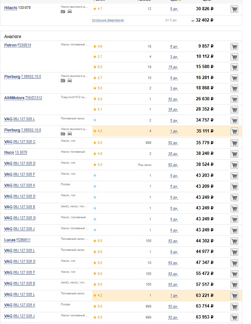Click rating 3.4 in the VAG D row
Screen dimensions: 251x324
[x=98, y=165]
